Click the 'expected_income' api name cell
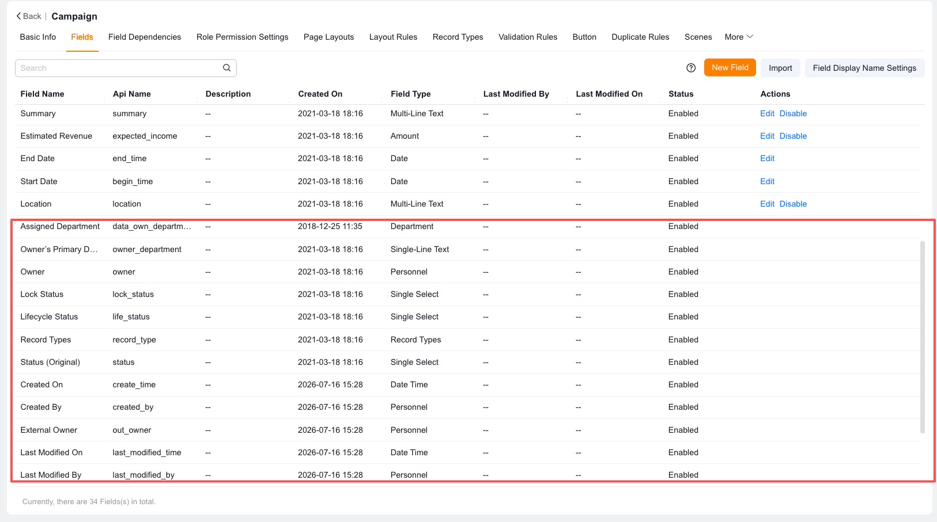This screenshot has height=522, width=937. [145, 136]
